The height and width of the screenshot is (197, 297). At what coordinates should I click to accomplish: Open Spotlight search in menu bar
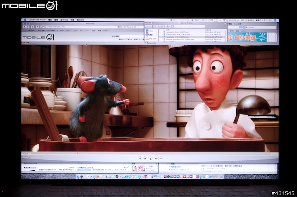[x=275, y=20]
